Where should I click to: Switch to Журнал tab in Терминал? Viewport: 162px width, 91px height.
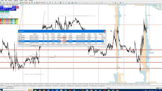pyautogui.click(x=91, y=45)
